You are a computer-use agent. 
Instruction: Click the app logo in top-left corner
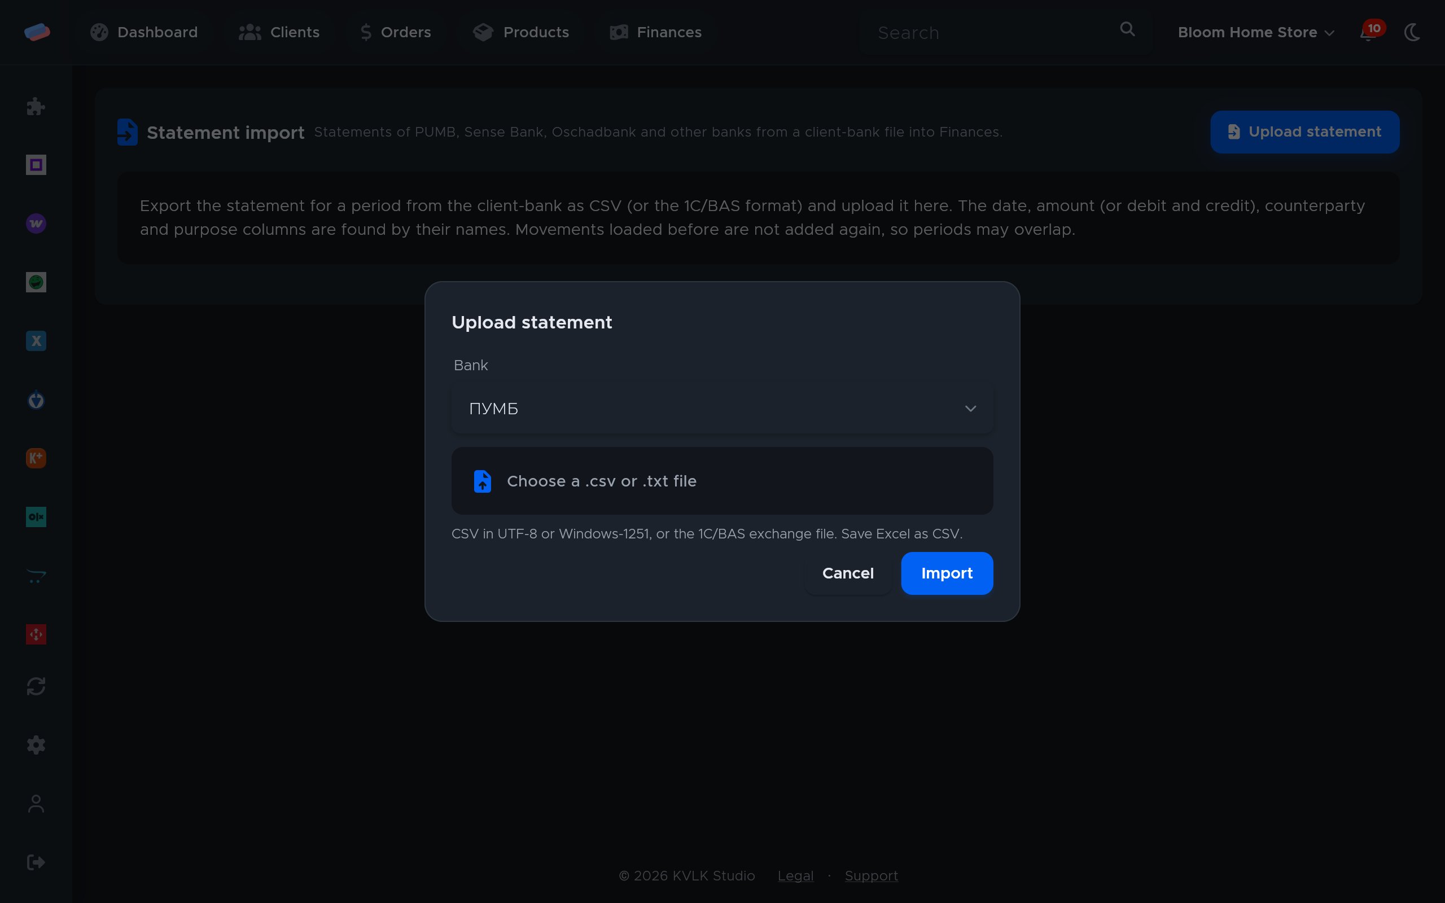click(x=37, y=32)
